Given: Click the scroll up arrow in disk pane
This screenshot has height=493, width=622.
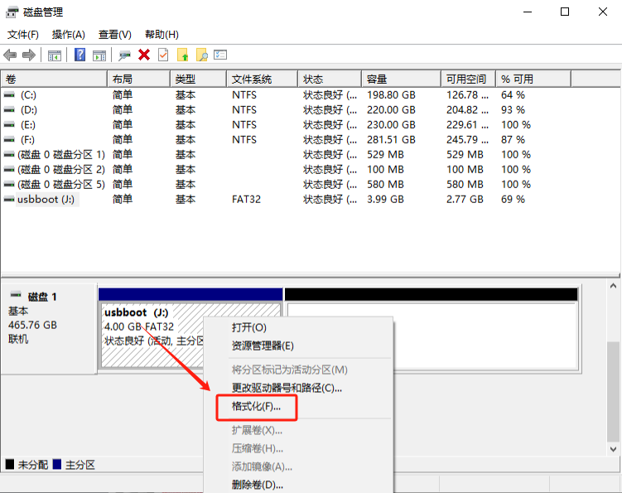Looking at the screenshot, I should pyautogui.click(x=613, y=286).
